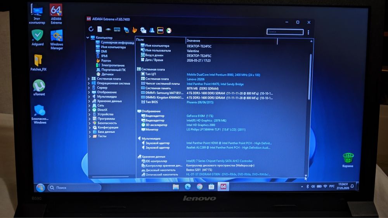Expand the Мультимедиа tree node
Screen dimensions: 388x218
(89, 96)
